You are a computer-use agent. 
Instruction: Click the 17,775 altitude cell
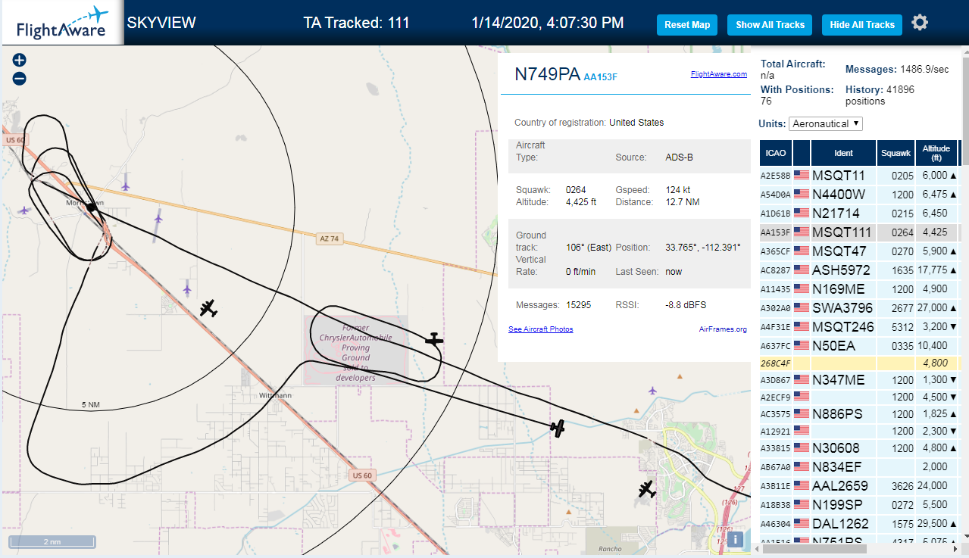(x=936, y=270)
